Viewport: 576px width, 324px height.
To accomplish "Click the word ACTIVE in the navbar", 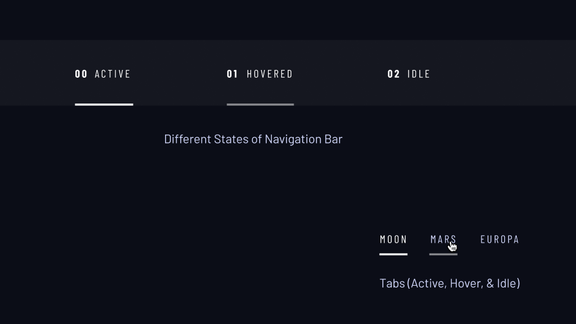I will coord(112,74).
